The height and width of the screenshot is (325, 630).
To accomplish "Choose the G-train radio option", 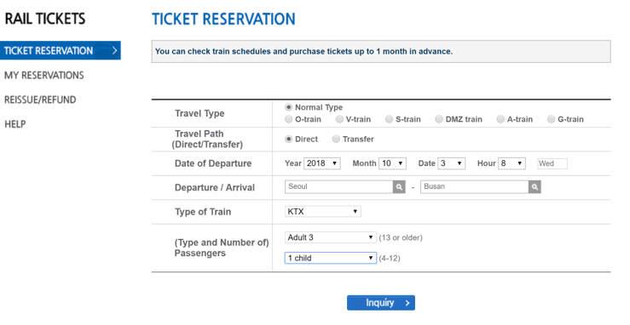I will click(552, 119).
